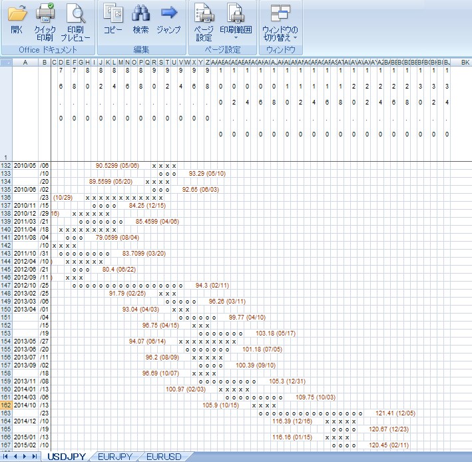Click the 93.04 (04/03) label
Viewport: 472px width, 462px height.
coord(140,310)
